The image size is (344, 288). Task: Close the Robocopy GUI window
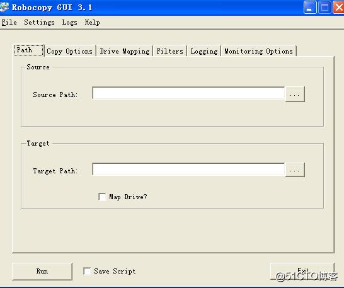tap(338, 7)
